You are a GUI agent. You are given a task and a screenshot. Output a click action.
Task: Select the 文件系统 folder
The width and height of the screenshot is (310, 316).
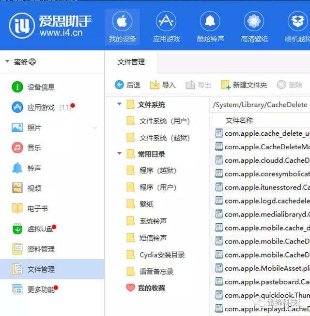(x=146, y=104)
